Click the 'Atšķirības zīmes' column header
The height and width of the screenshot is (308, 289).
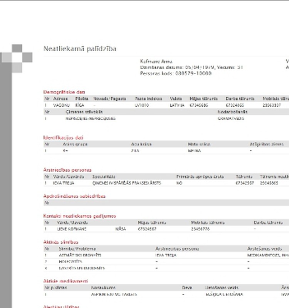[x=266, y=144]
